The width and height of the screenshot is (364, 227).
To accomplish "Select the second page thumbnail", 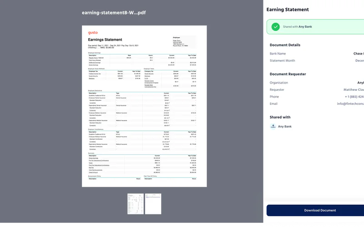I will click(x=153, y=204).
